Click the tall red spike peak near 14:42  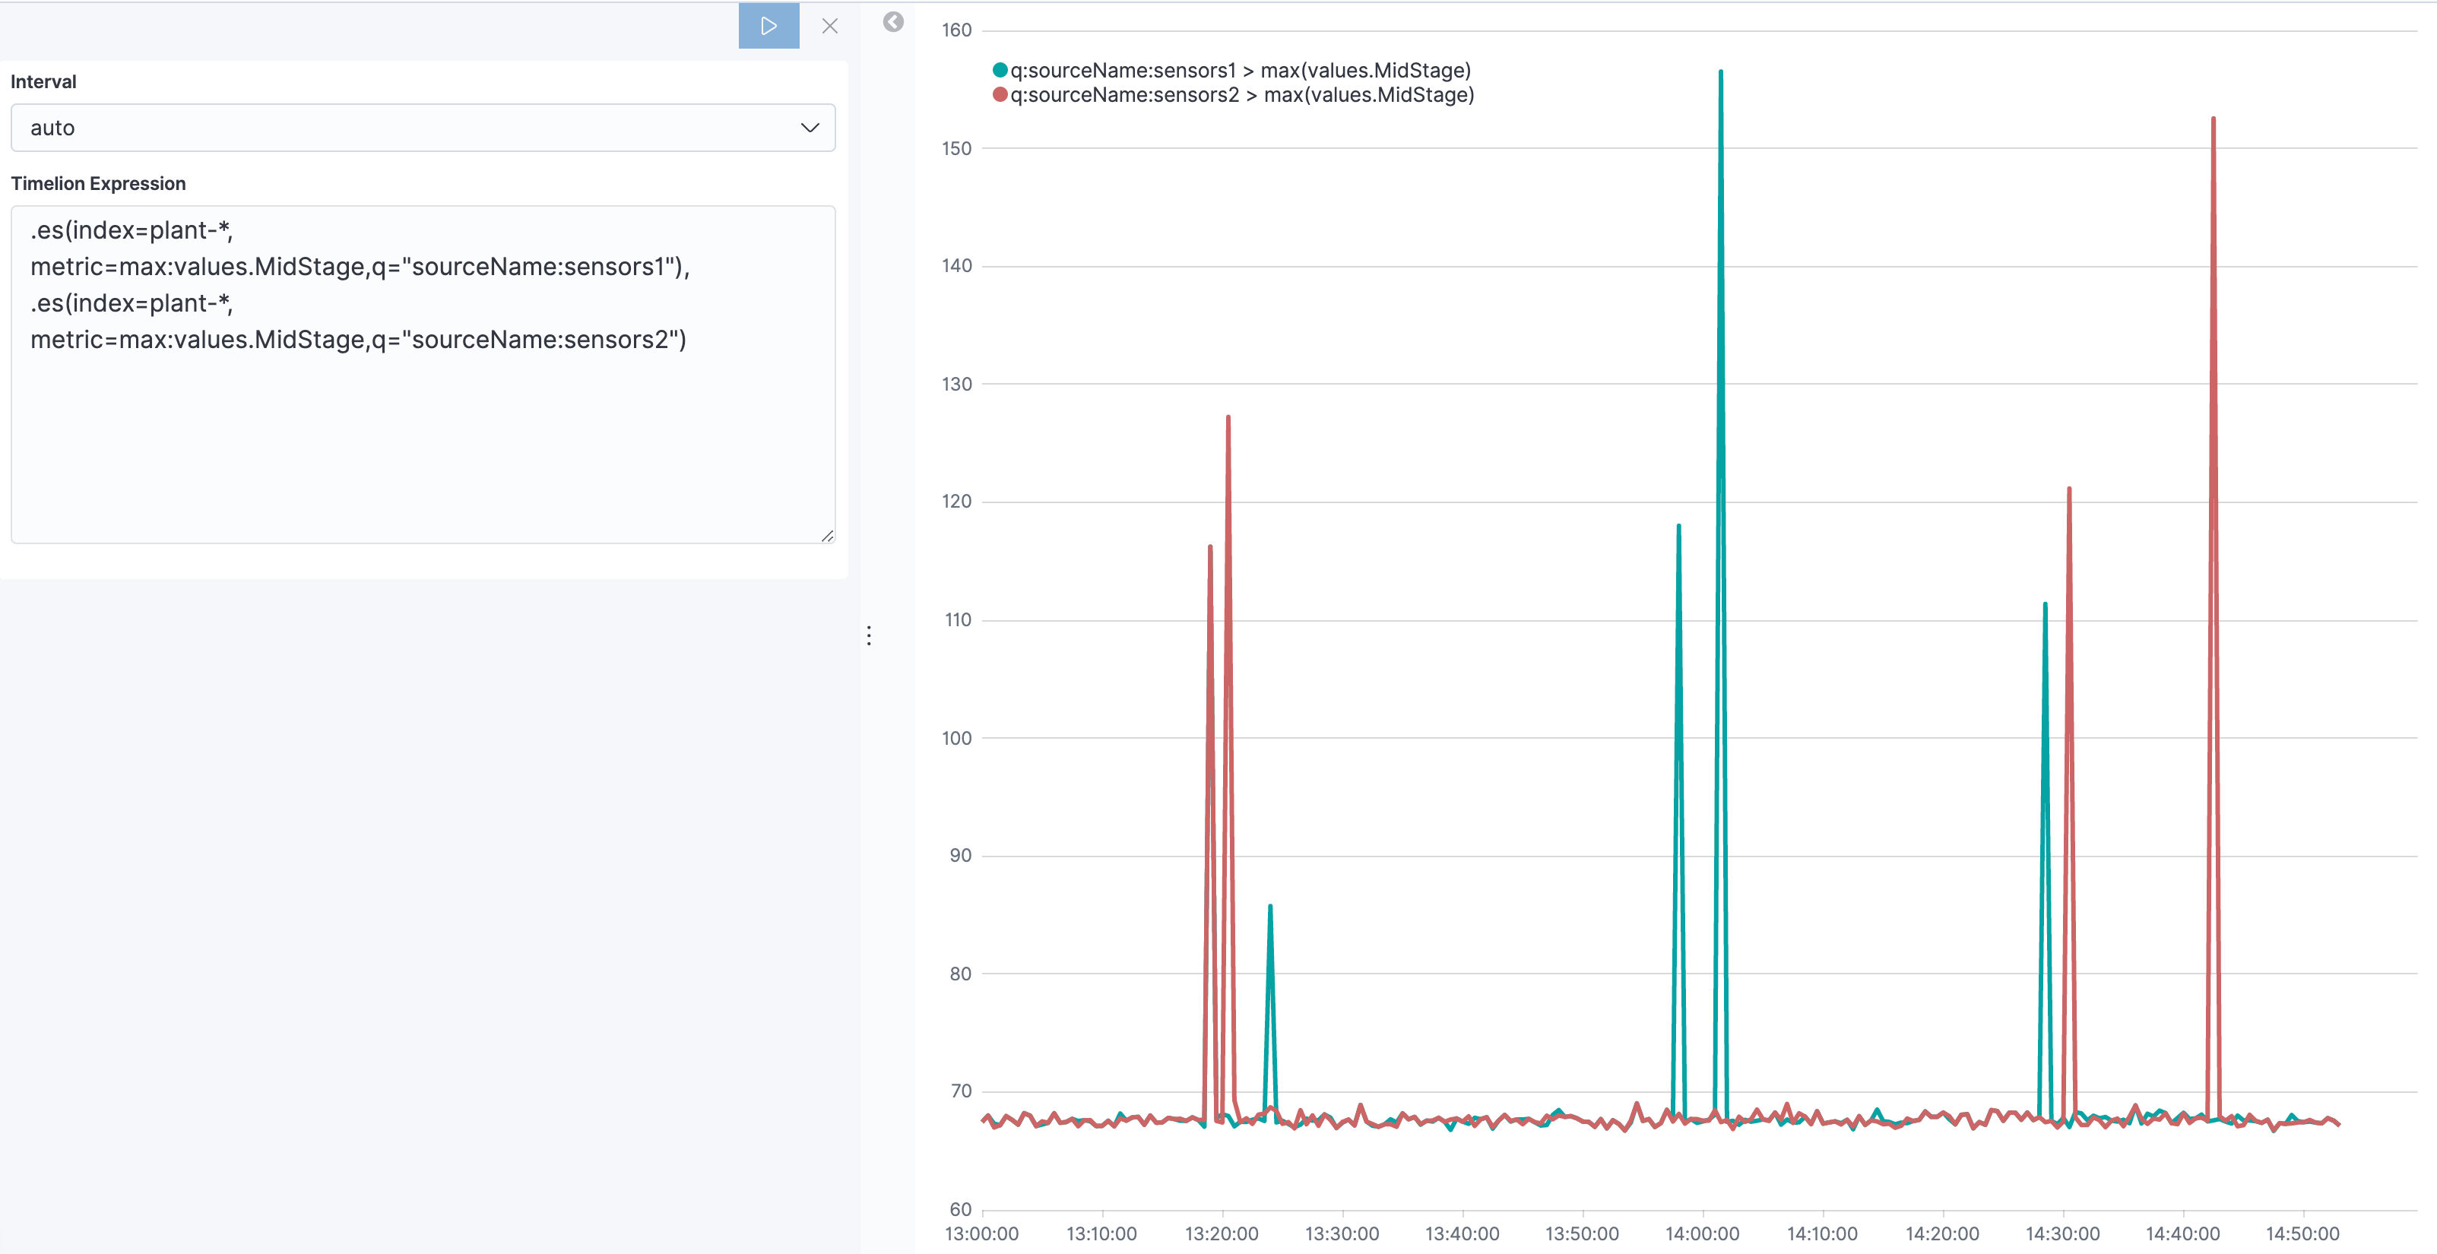coord(2213,119)
